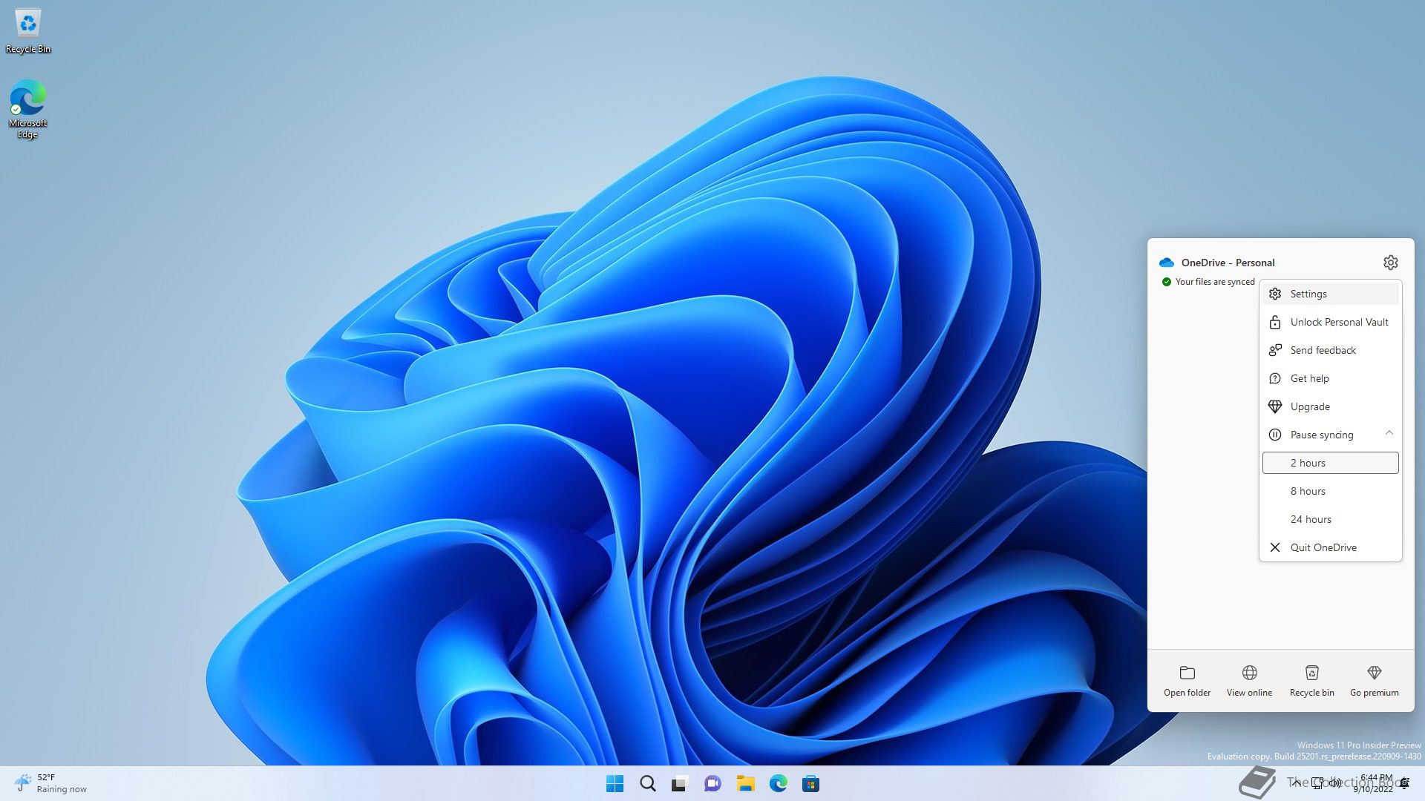Collapse the Pause syncing submenu chevron

point(1389,434)
